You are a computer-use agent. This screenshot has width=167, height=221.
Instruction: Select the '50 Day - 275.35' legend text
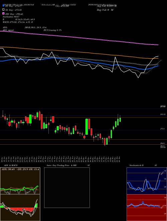pos(13,10)
